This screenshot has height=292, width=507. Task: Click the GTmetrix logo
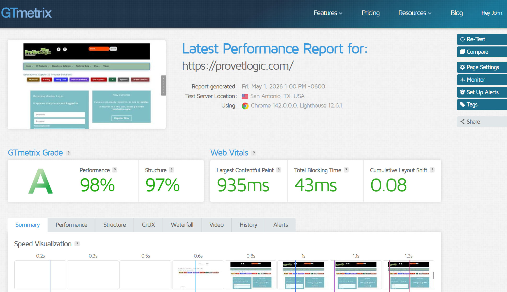(26, 13)
